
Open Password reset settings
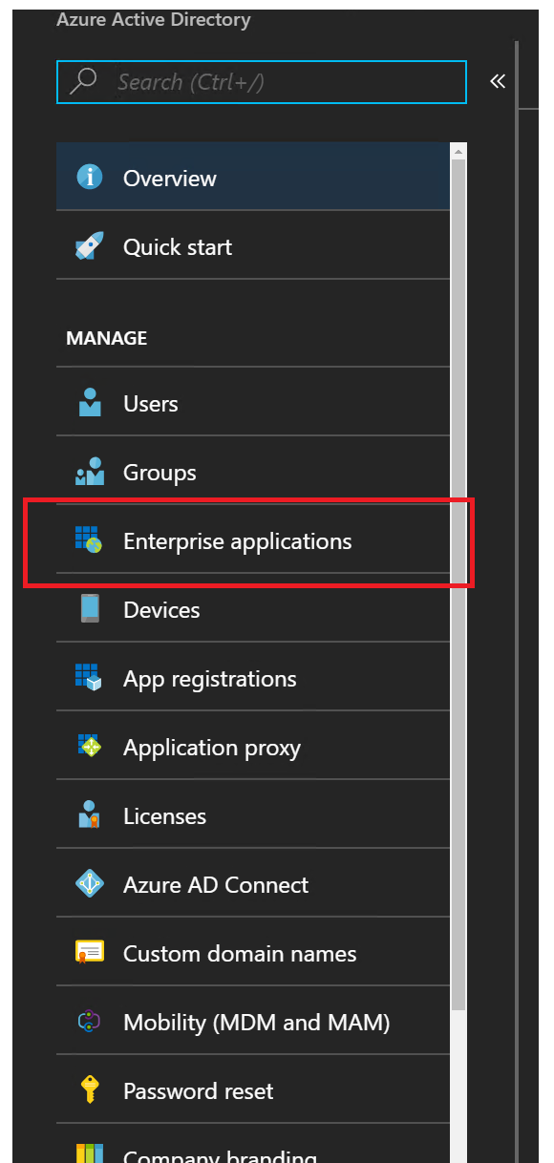point(253,1089)
